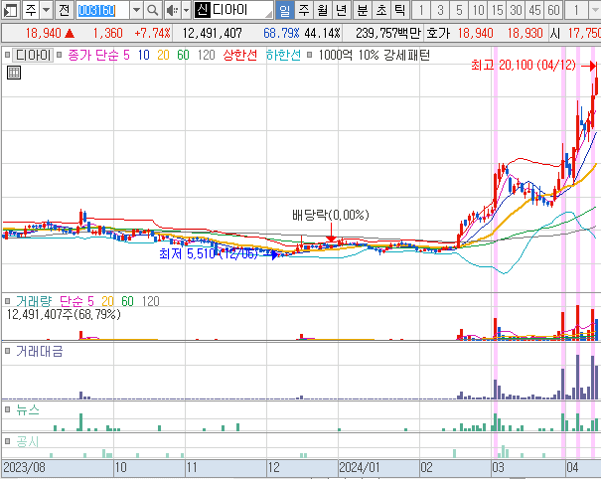Click the '03' month axis label
This screenshot has height=479, width=601.
click(498, 467)
